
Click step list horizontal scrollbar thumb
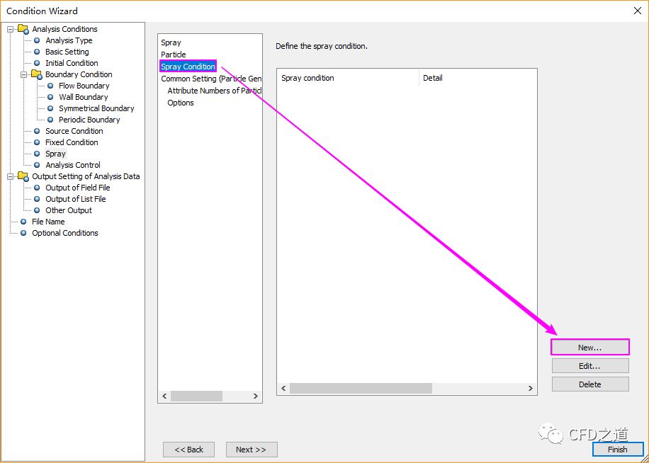[x=196, y=396]
